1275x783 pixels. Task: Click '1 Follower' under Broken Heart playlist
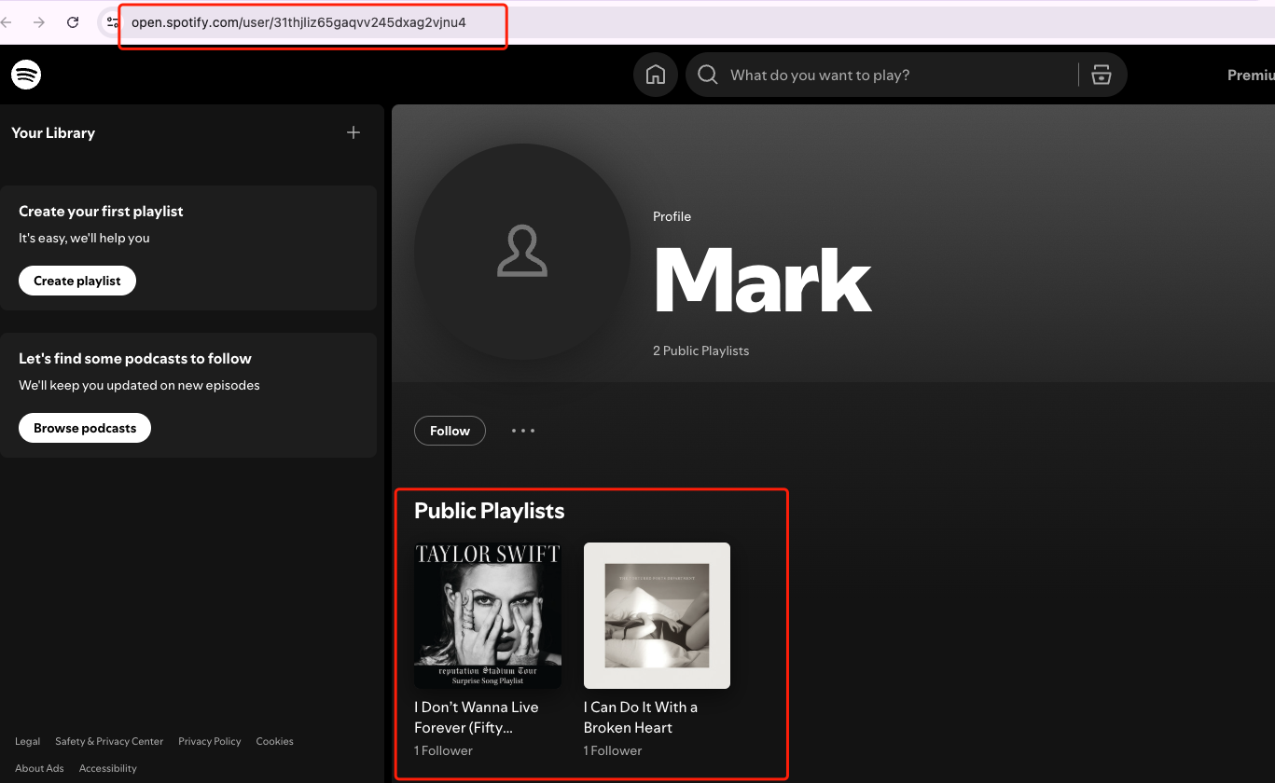[x=613, y=750]
